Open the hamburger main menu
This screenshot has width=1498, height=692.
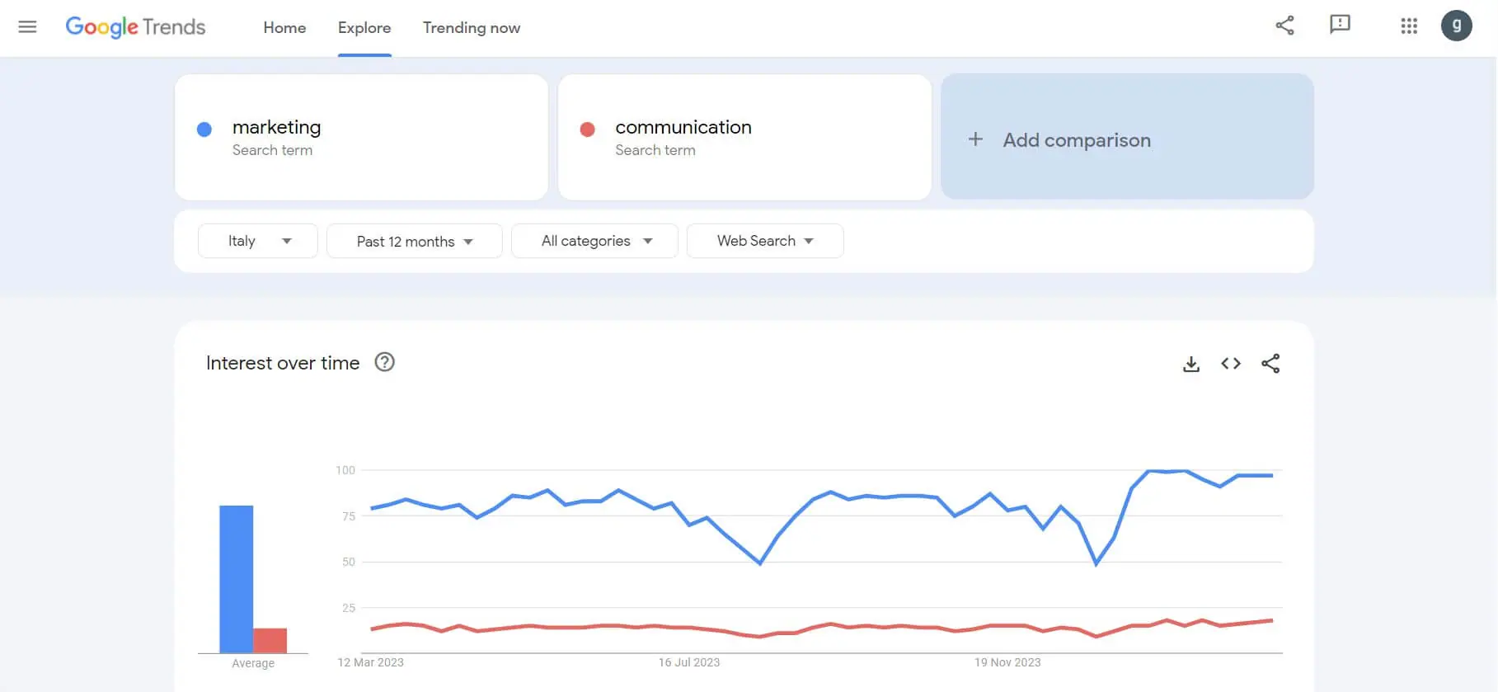coord(27,27)
